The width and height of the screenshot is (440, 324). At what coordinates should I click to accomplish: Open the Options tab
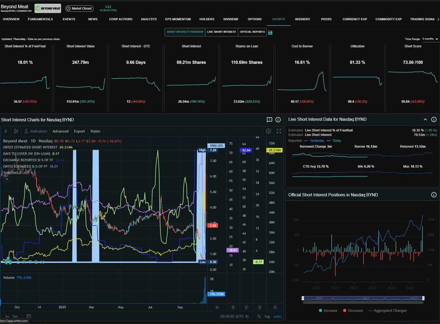254,19
